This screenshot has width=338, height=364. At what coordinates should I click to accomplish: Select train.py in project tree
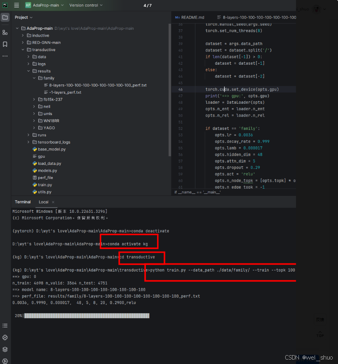tap(42, 185)
